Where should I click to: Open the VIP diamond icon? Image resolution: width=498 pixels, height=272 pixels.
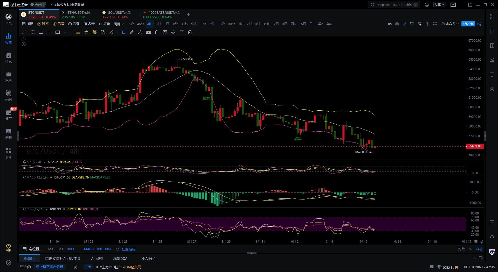9,248
